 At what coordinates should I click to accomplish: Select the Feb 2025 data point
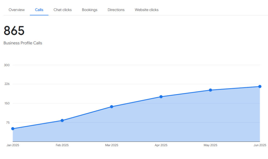pyautogui.click(x=62, y=120)
